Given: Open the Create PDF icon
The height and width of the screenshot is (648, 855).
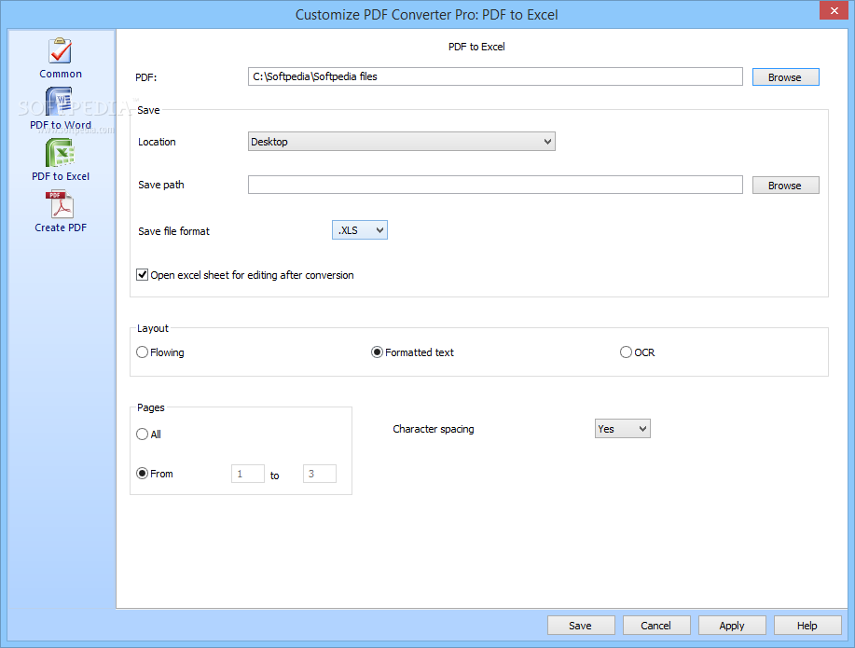Looking at the screenshot, I should coord(61,204).
